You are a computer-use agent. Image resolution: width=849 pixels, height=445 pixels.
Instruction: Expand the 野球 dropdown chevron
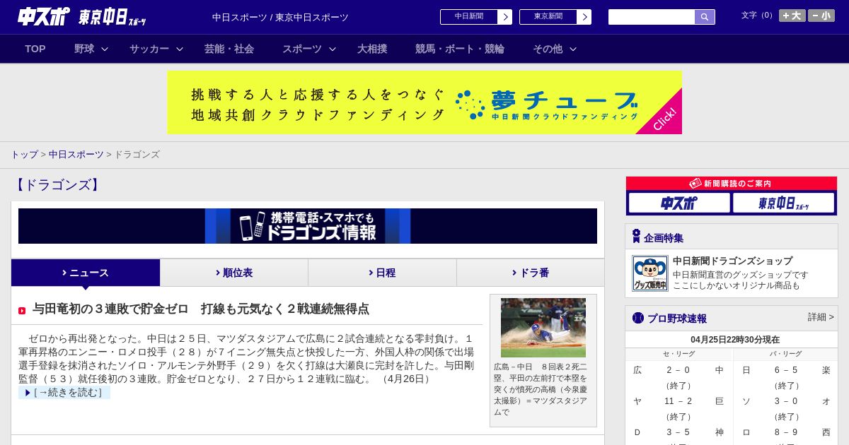coord(105,49)
